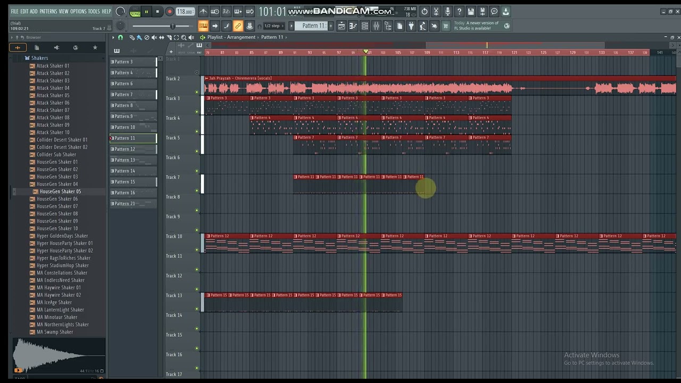Screen dimensions: 681x383
Task: Open the Channel rack view icon
Action: coord(364,26)
